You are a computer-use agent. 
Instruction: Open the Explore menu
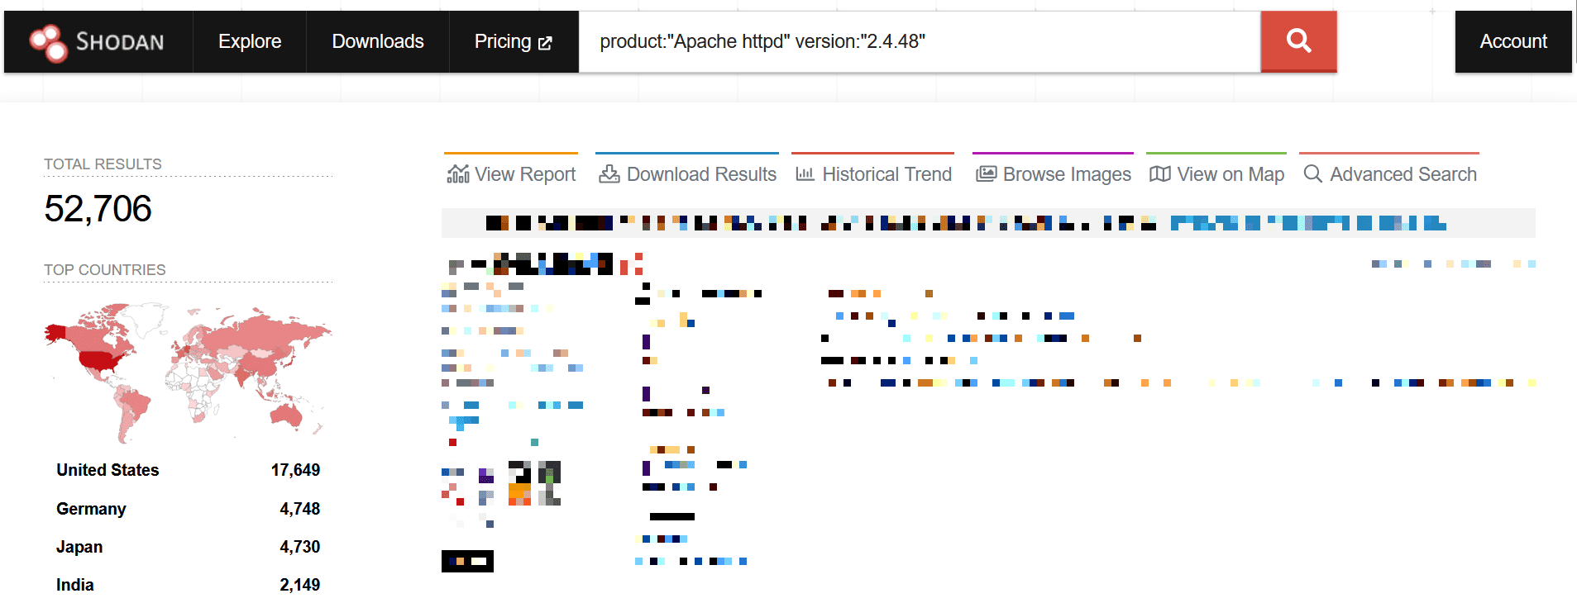250,41
